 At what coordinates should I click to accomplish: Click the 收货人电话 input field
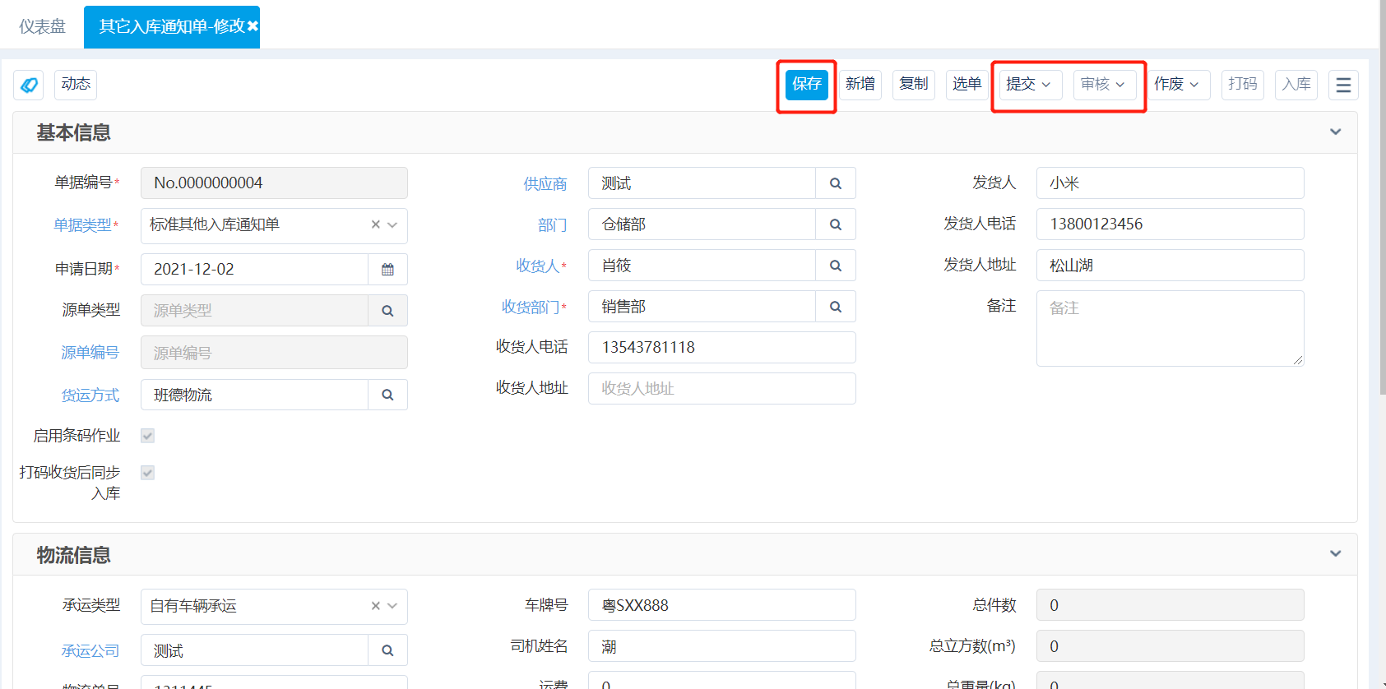pos(722,348)
